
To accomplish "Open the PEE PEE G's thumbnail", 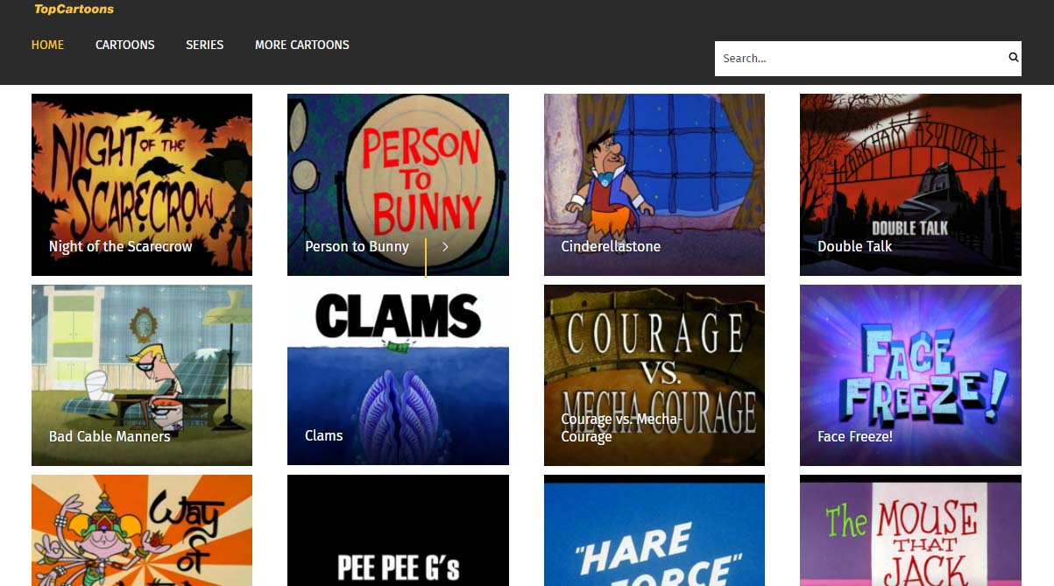I will pos(398,531).
